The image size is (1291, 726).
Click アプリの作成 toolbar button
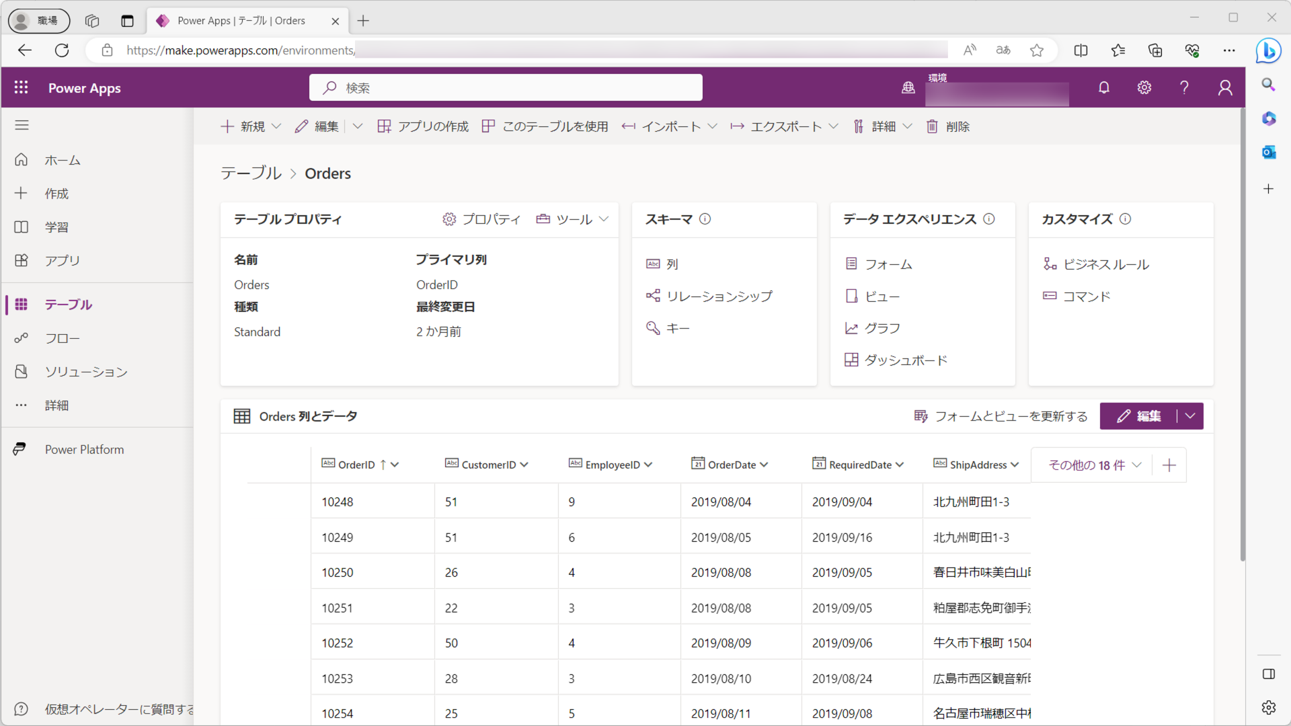pos(423,126)
